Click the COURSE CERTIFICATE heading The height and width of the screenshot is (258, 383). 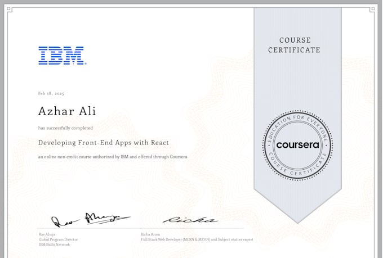pyautogui.click(x=295, y=45)
